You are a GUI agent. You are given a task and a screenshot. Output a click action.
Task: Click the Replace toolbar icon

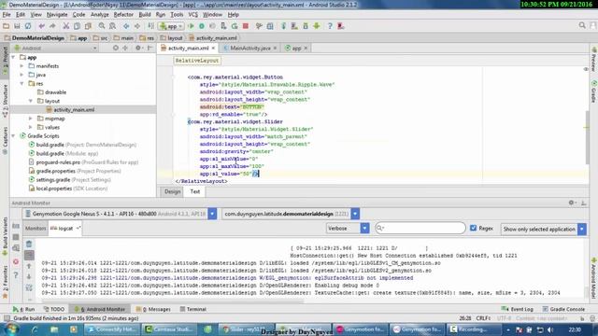click(x=112, y=26)
